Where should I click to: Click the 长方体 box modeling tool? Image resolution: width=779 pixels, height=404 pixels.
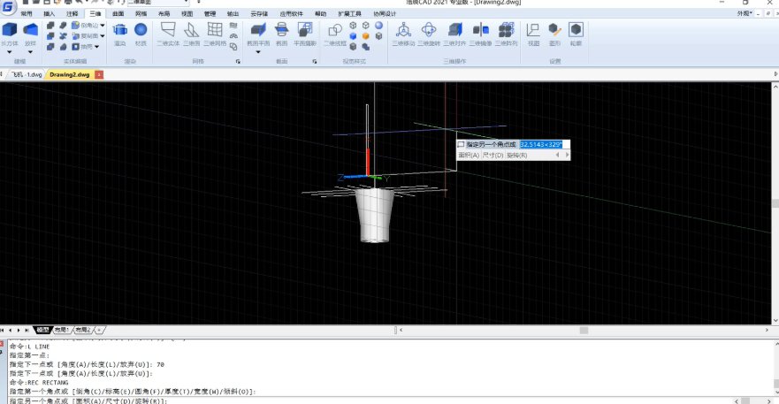click(10, 31)
